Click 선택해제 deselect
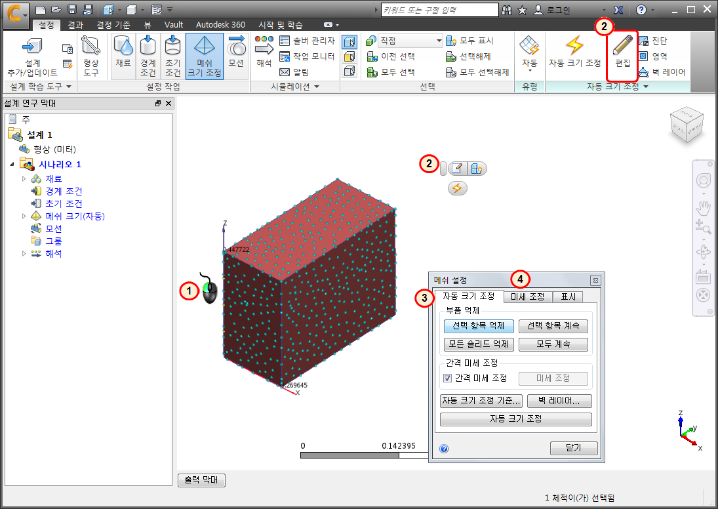This screenshot has width=718, height=509. (468, 56)
